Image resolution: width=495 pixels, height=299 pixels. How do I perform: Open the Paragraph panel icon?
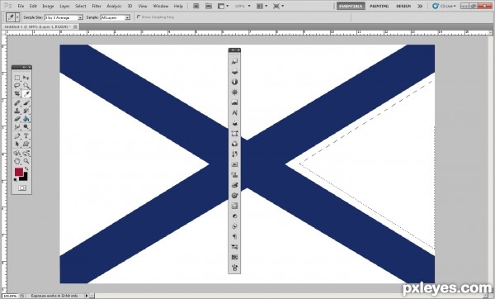point(234,236)
